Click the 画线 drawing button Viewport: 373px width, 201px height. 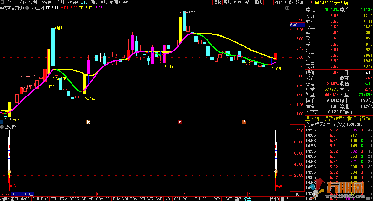click(258, 2)
